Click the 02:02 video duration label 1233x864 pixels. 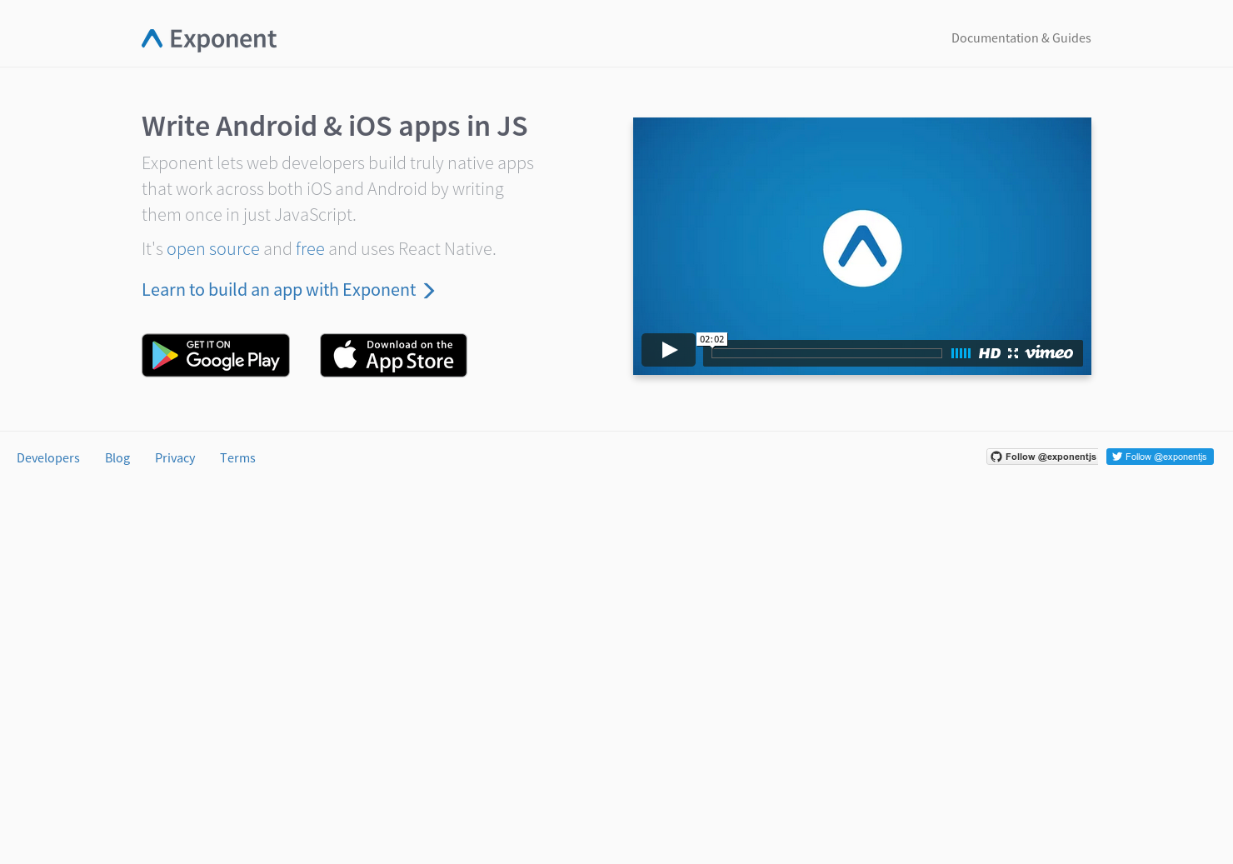(712, 339)
